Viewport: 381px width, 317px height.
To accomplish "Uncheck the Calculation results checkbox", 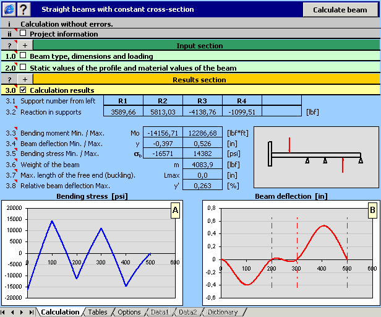I will tap(23, 90).
